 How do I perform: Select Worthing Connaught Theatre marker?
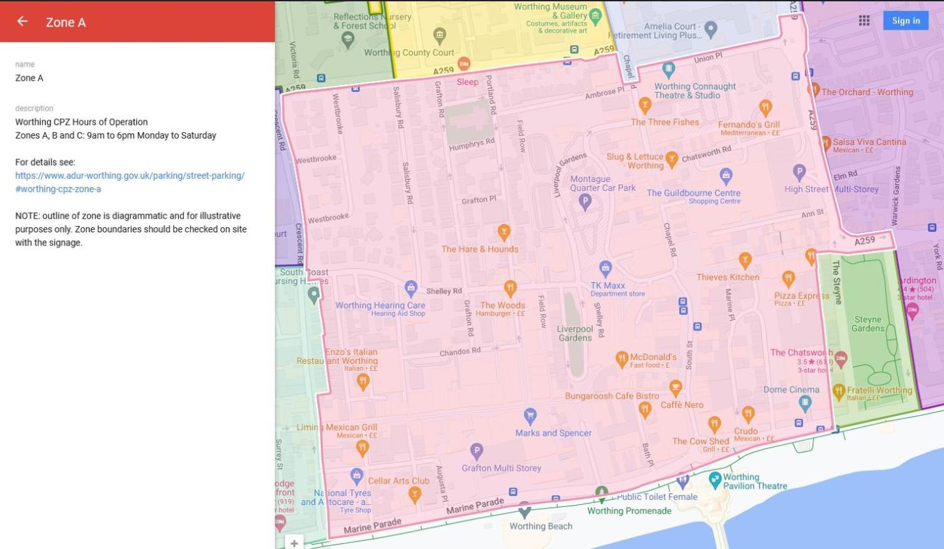click(668, 69)
